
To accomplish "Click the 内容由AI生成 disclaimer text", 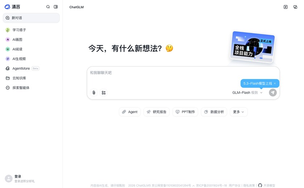I will [107, 185].
